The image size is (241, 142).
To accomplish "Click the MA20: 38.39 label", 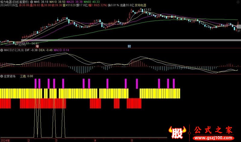I will point(74,2).
